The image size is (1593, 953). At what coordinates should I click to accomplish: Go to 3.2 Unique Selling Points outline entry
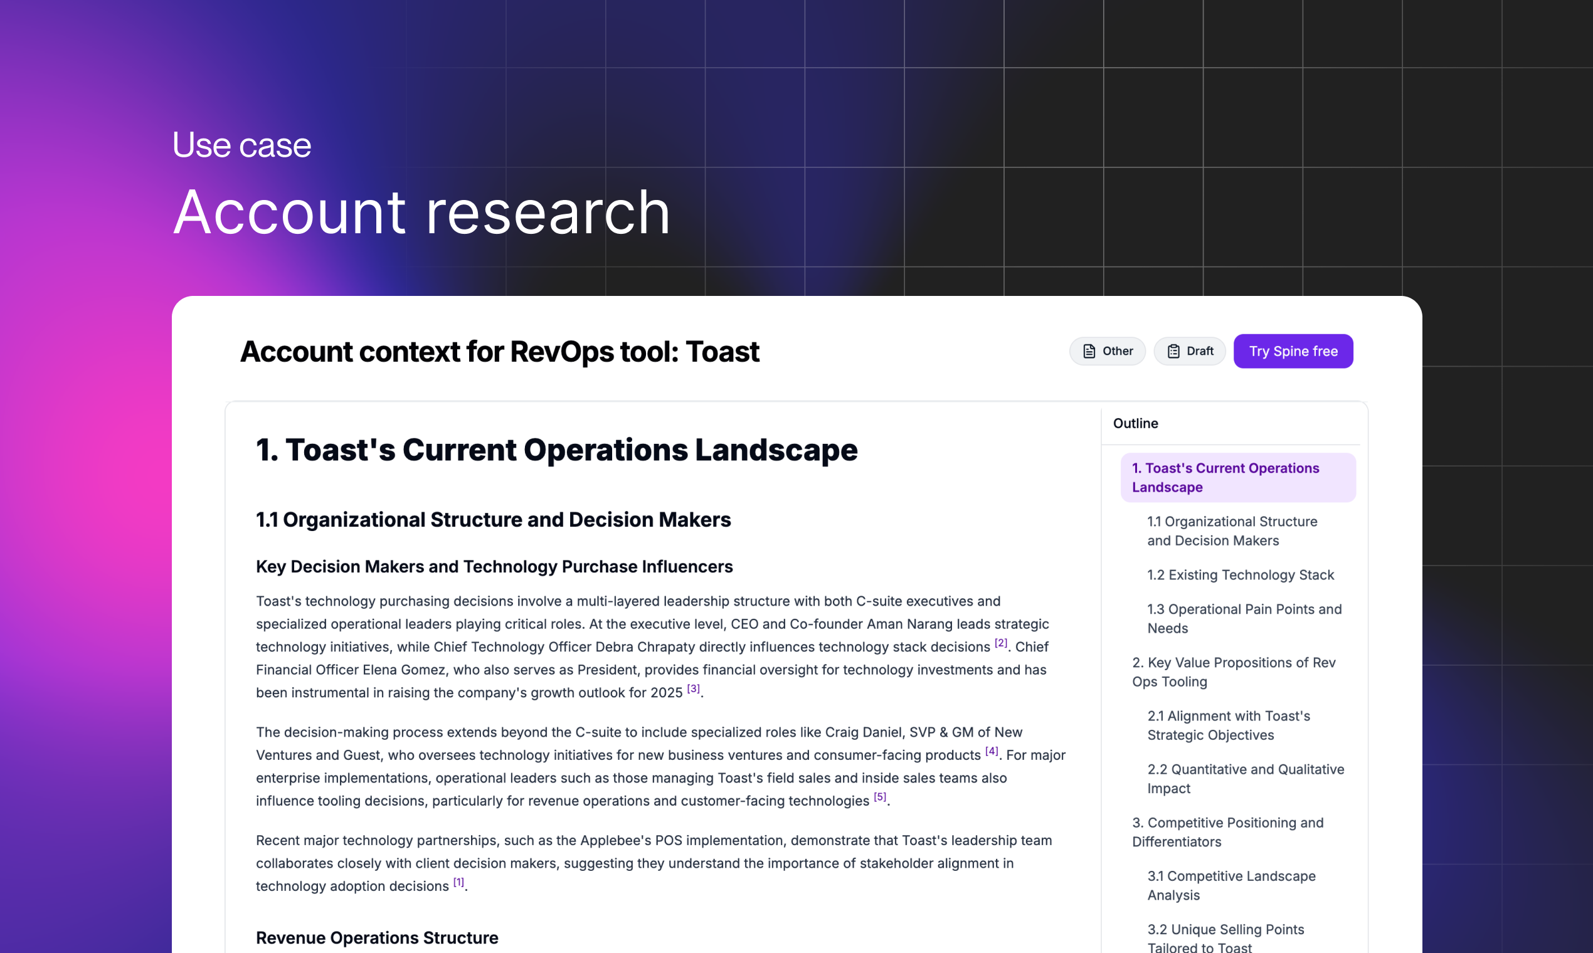(1225, 937)
